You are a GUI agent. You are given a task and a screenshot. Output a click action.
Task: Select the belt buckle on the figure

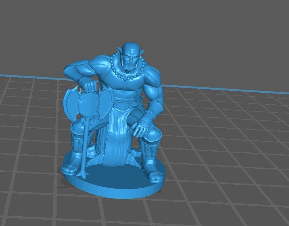(123, 106)
